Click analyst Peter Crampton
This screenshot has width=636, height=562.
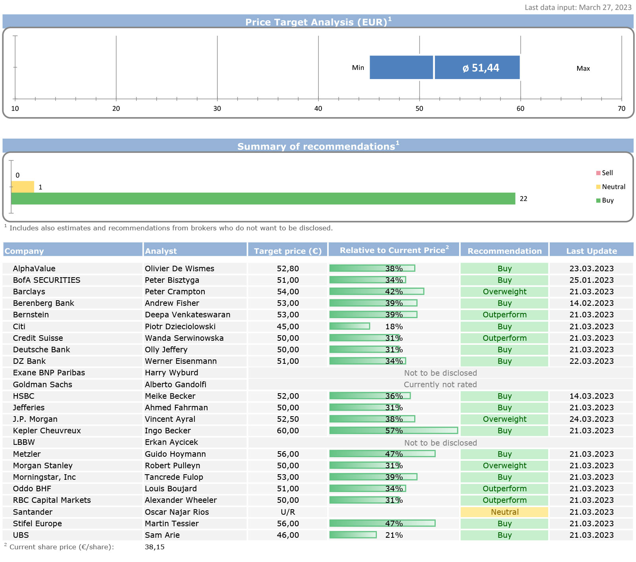point(175,292)
